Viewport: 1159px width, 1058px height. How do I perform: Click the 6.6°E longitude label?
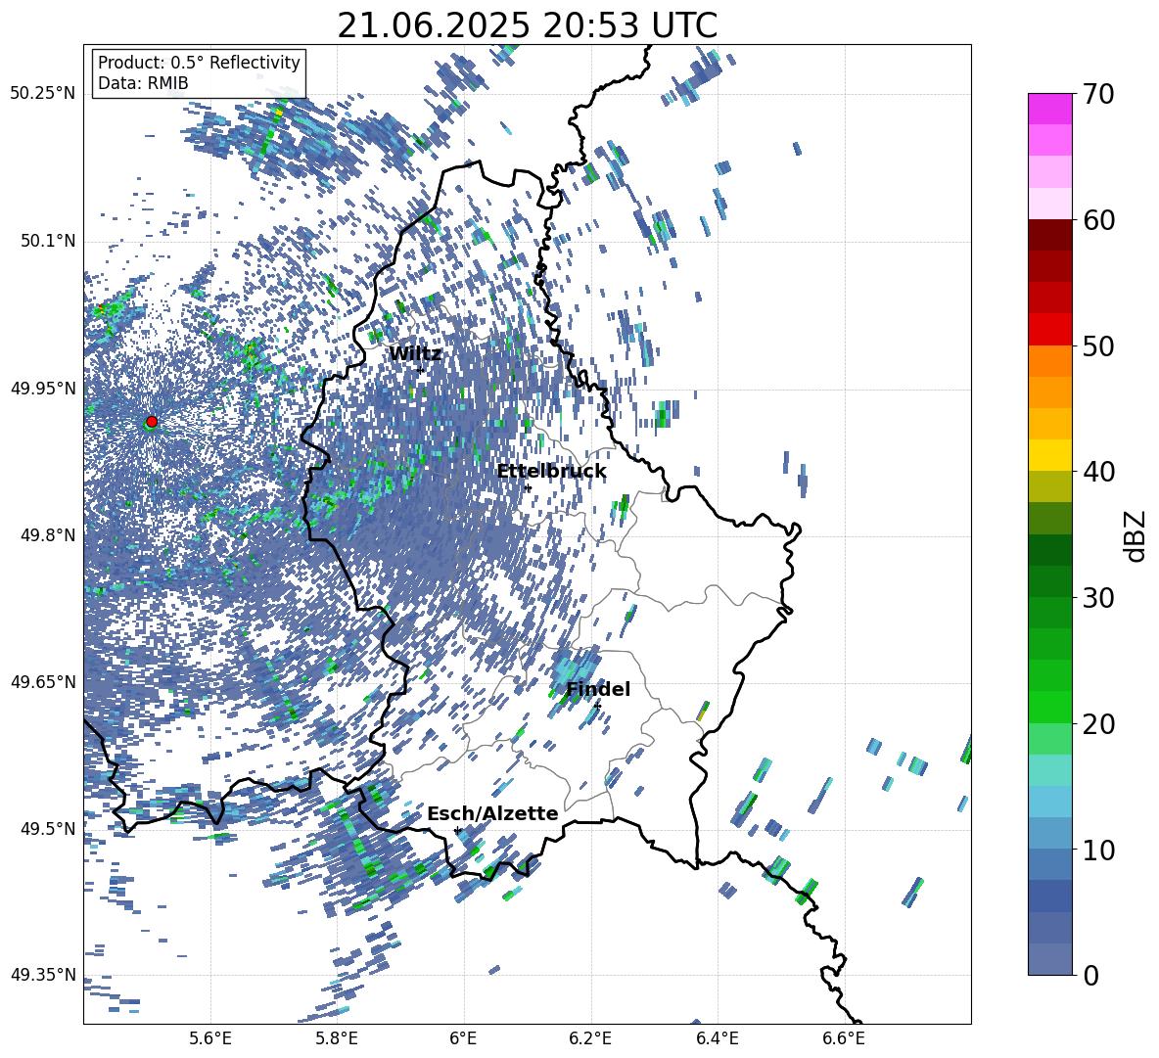tap(844, 1038)
